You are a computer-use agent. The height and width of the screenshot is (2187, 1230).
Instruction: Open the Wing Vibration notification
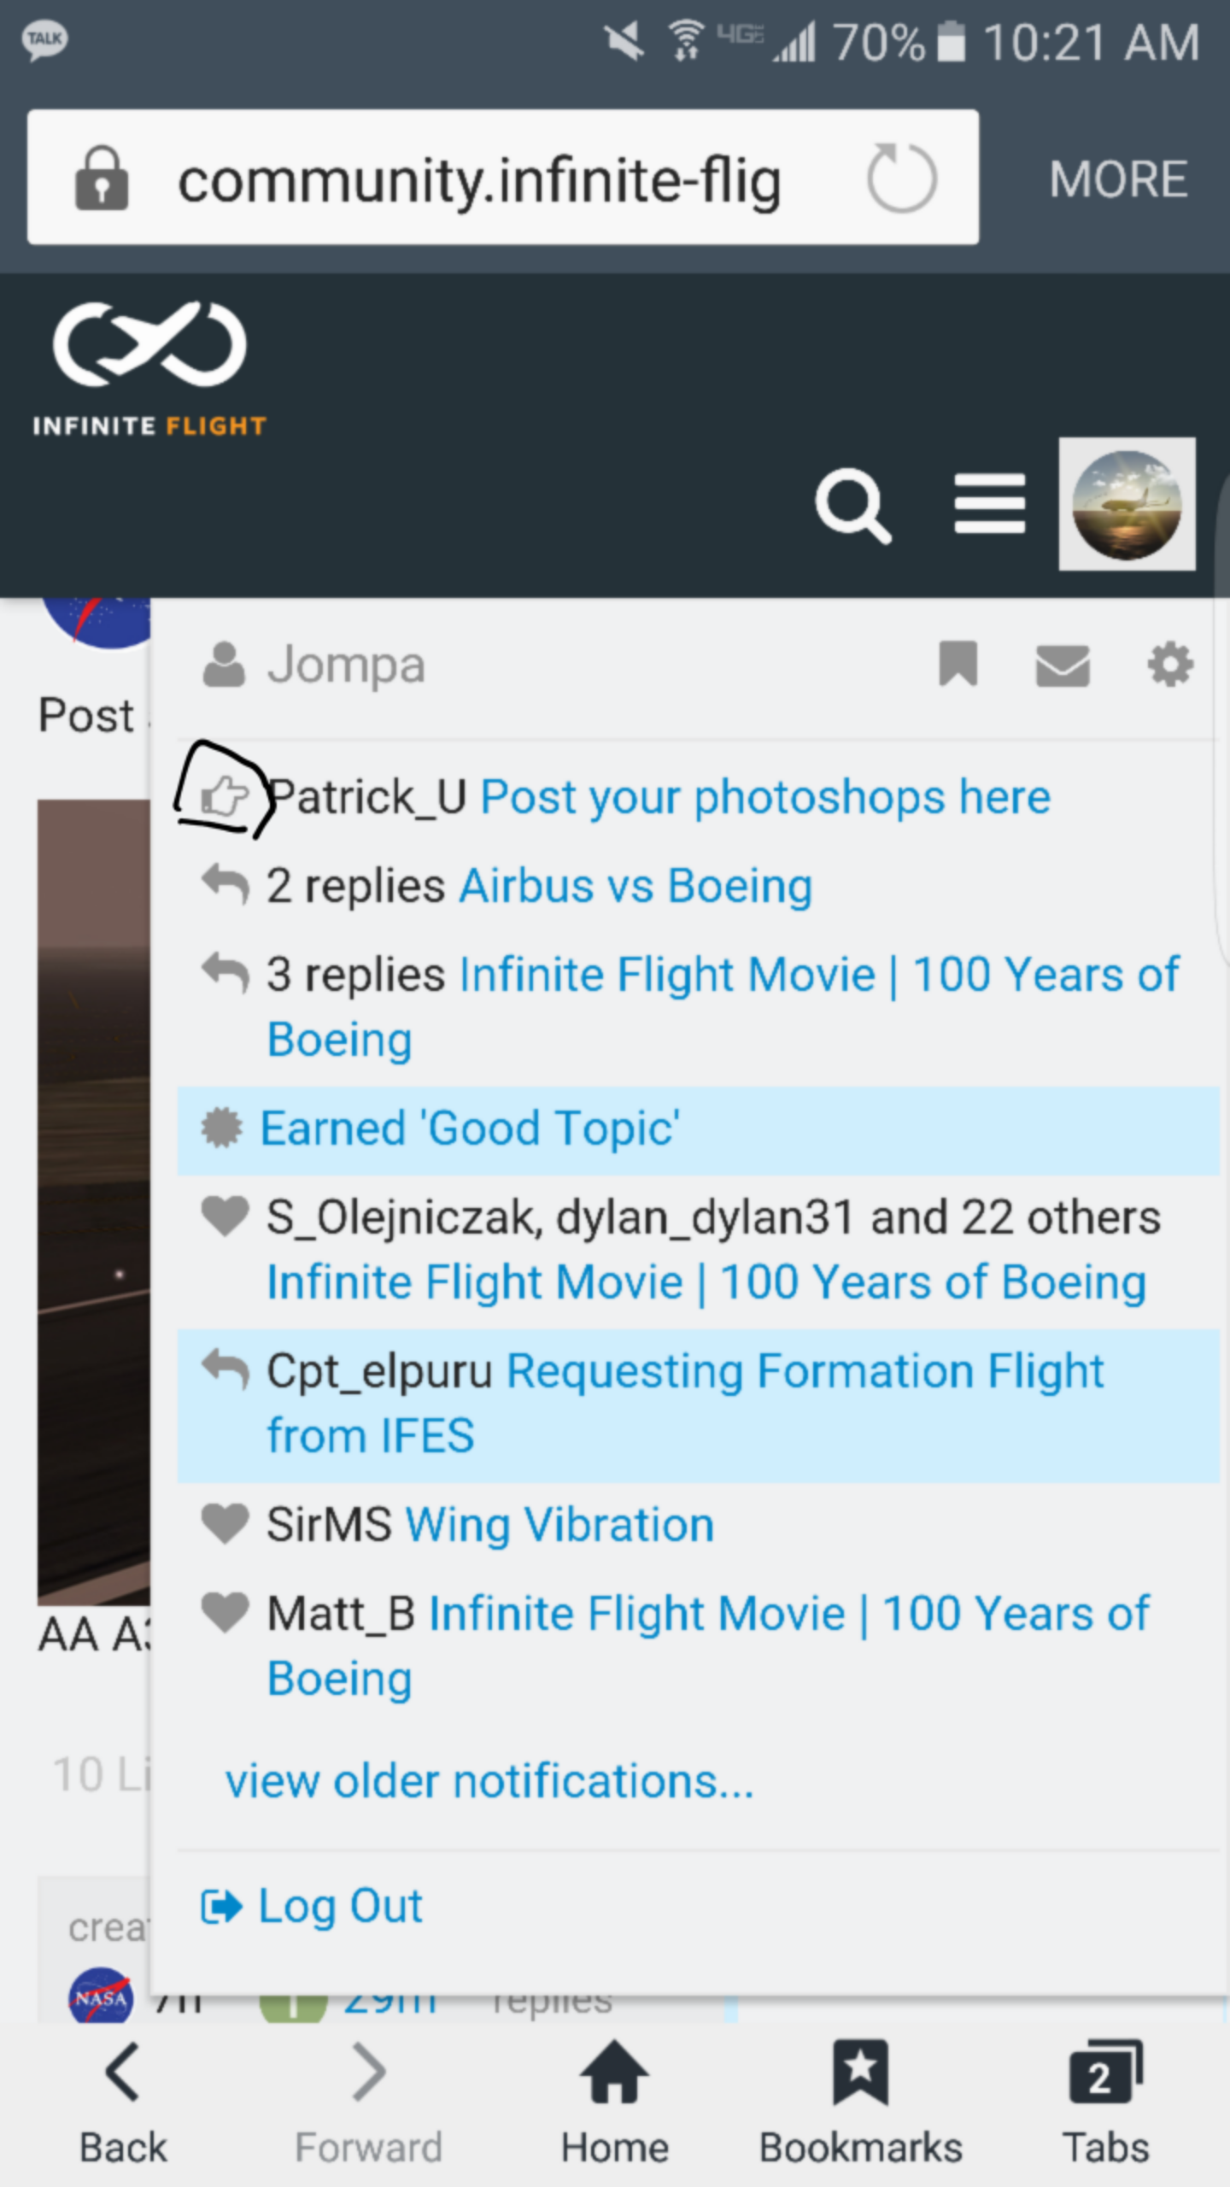tap(559, 1526)
